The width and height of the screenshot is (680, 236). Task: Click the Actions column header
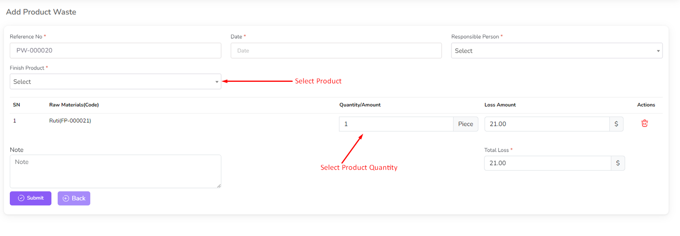click(x=646, y=105)
